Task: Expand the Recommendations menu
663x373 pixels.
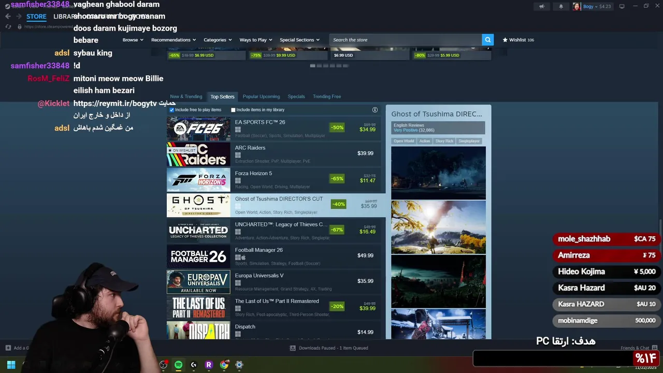Action: coord(174,40)
